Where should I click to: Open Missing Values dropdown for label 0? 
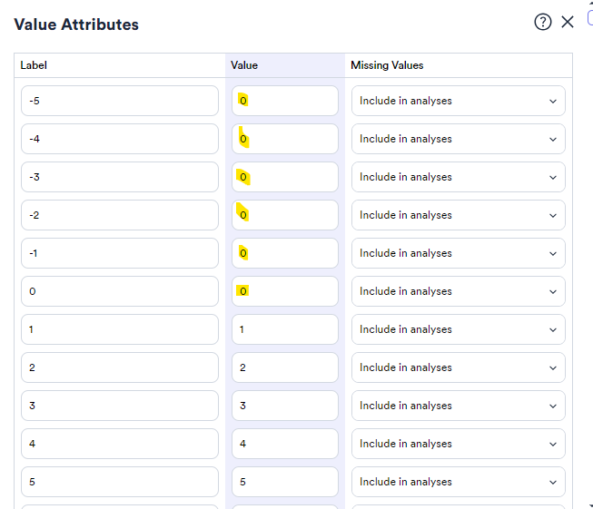(x=459, y=291)
